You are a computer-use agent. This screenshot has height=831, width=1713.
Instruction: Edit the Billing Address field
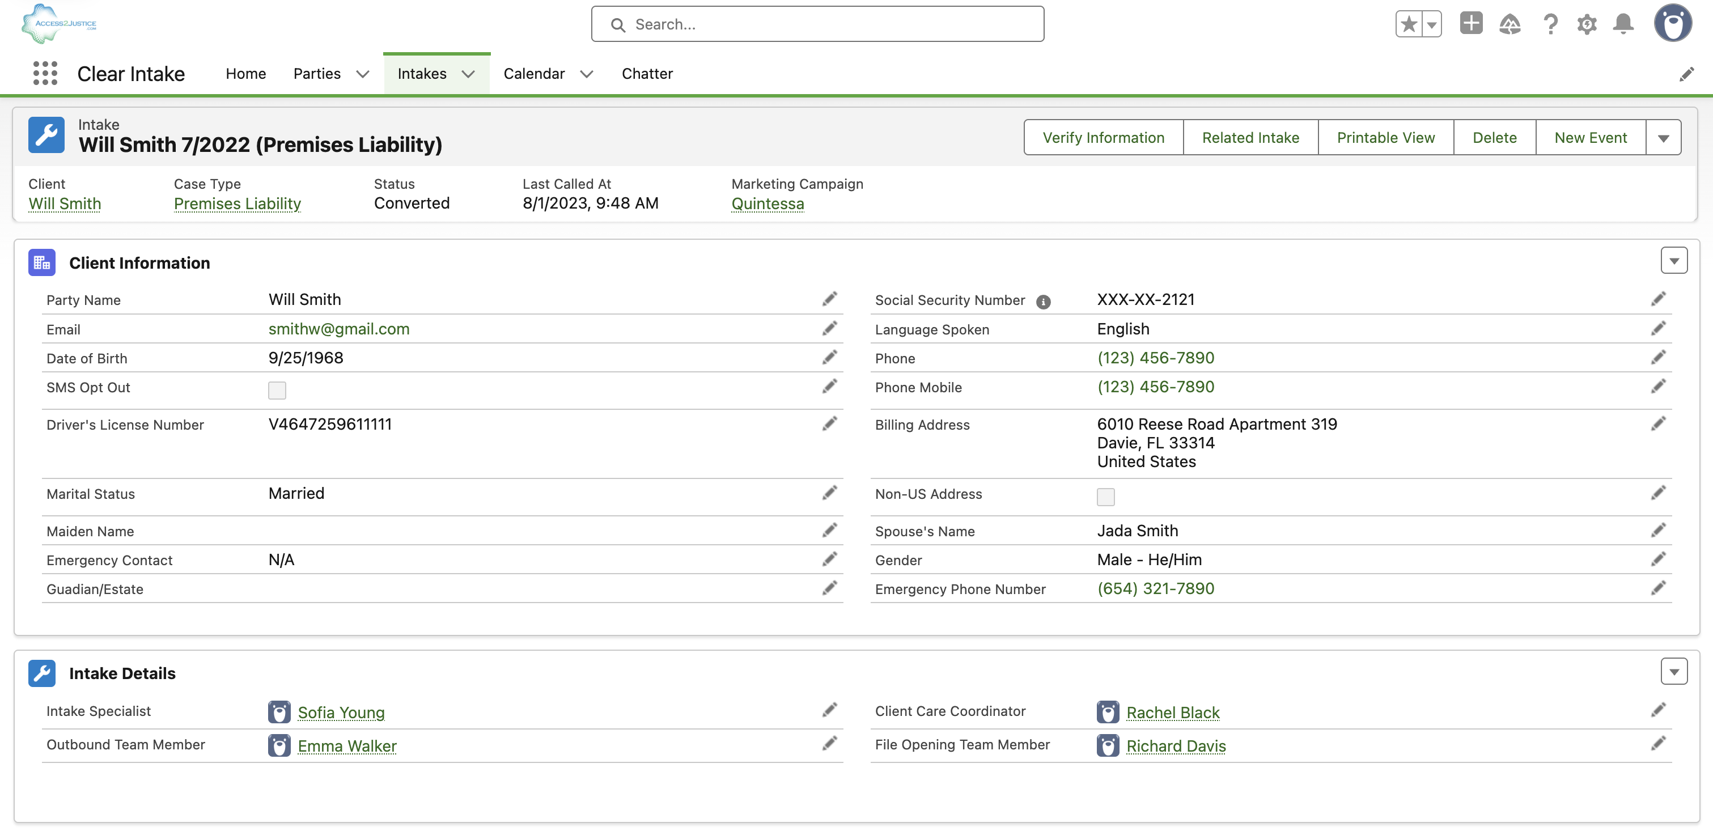coord(1659,423)
